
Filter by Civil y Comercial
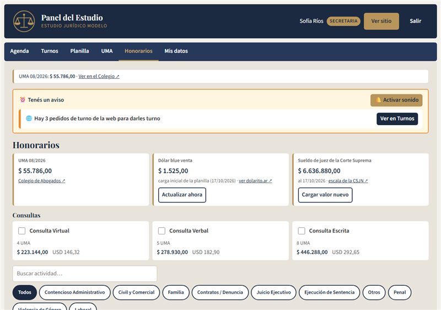(136, 292)
